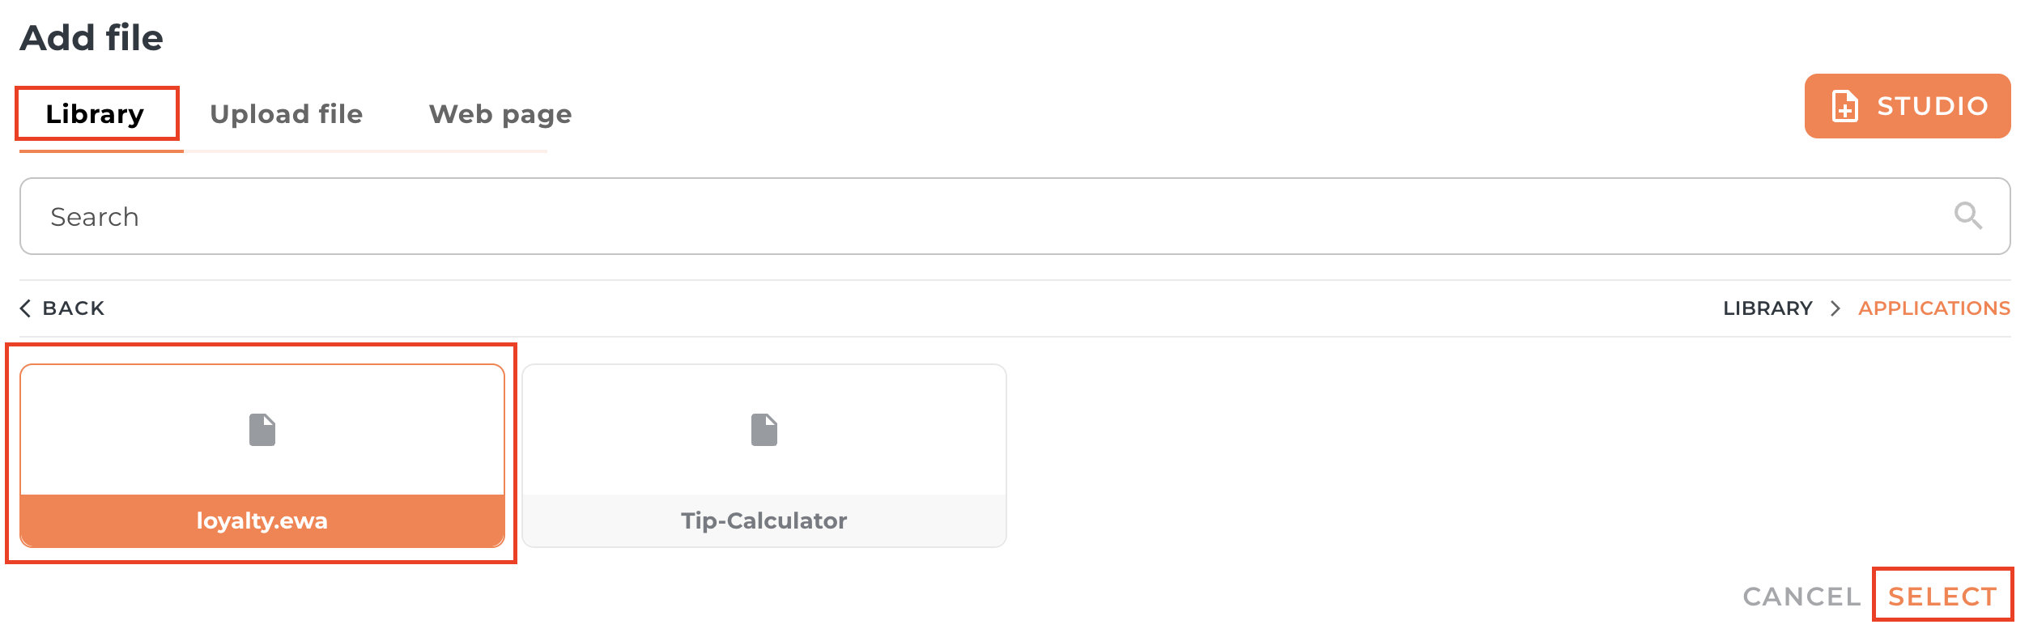Click the left chevron beside Back

(x=26, y=308)
